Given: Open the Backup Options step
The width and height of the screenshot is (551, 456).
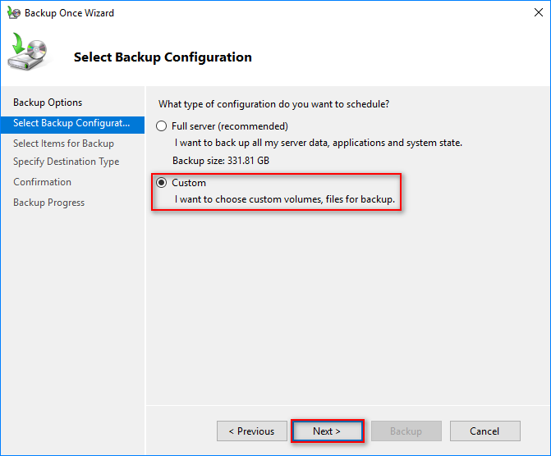Looking at the screenshot, I should pyautogui.click(x=48, y=103).
